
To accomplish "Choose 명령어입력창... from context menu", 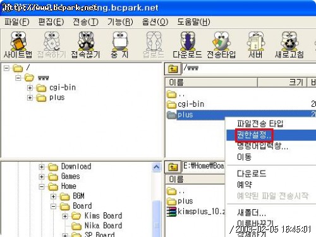I will click(262, 146).
